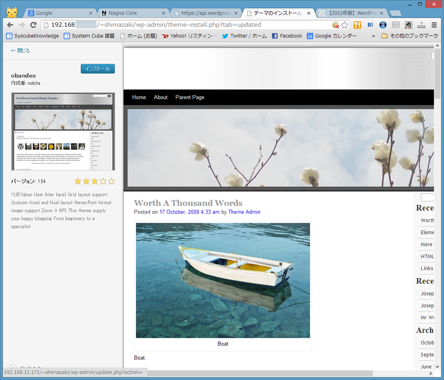This screenshot has height=380, width=444.
Task: Click the blocked cookie icon in address bar
Action: pos(335,25)
